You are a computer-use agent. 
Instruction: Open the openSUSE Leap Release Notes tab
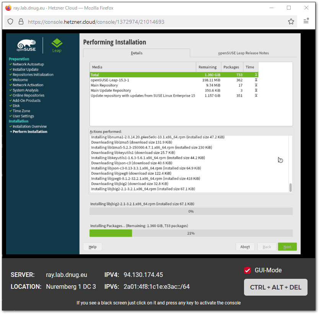tap(243, 53)
